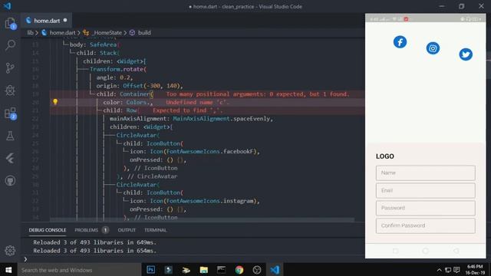This screenshot has width=491, height=276.
Task: Click the Windows search box
Action: point(79,270)
